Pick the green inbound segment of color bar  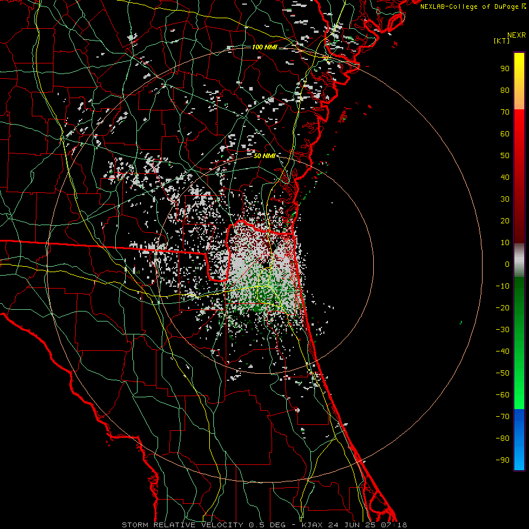click(x=519, y=343)
